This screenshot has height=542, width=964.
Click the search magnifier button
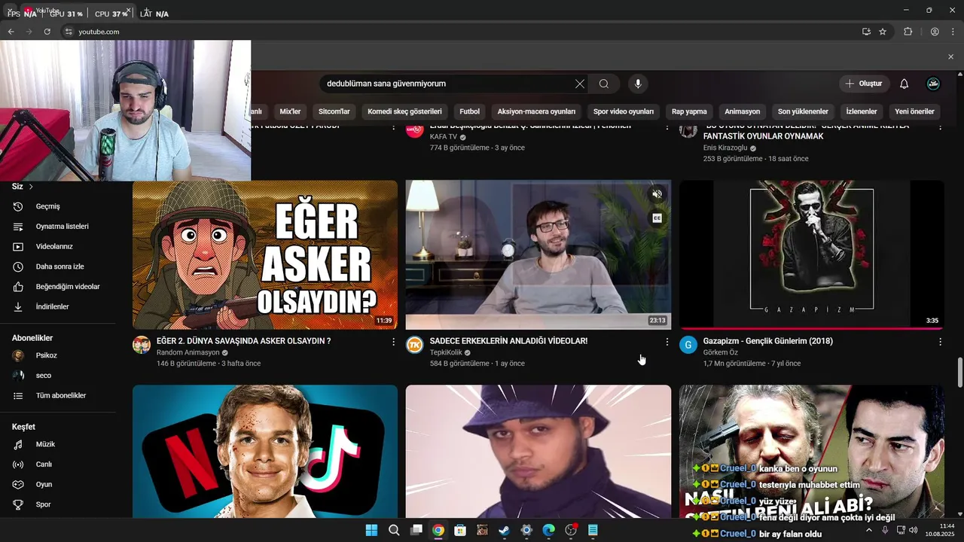[x=604, y=84]
